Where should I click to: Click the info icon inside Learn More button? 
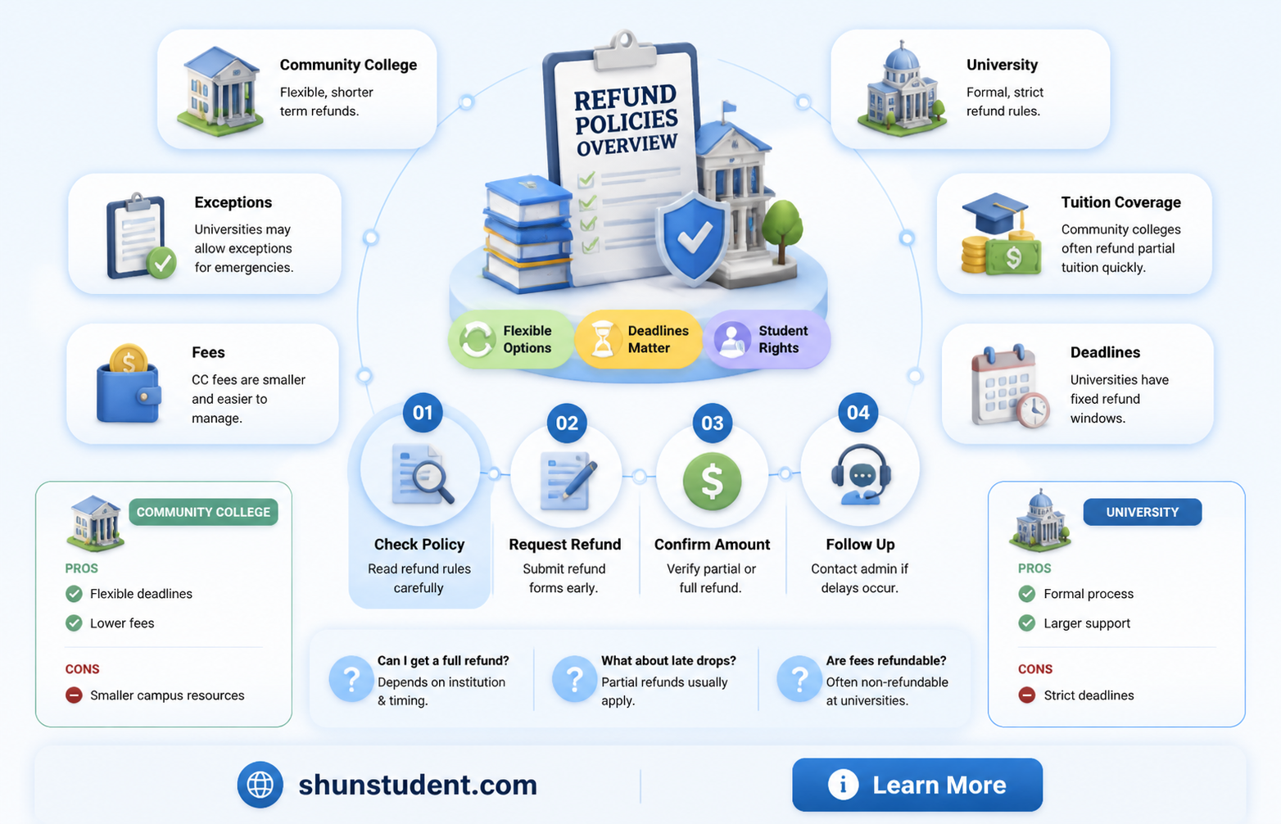[x=843, y=785]
